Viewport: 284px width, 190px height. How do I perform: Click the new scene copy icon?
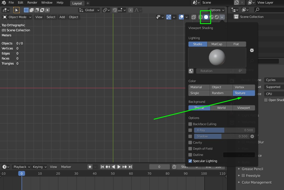236,3
